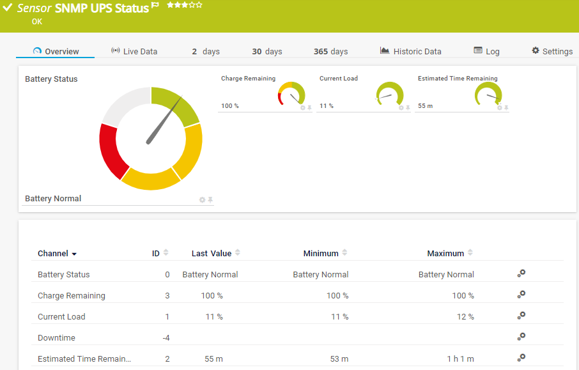579x370 pixels.
Task: Open settings gear for Downtime channel row
Action: tap(521, 337)
